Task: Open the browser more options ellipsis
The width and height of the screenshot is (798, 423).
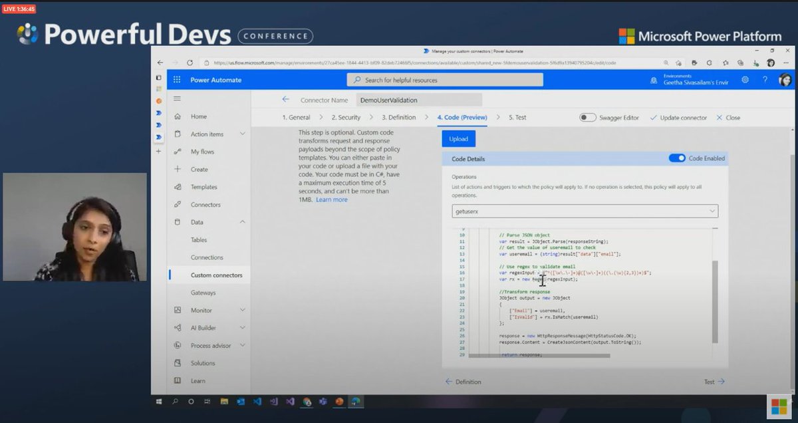Action: click(785, 63)
